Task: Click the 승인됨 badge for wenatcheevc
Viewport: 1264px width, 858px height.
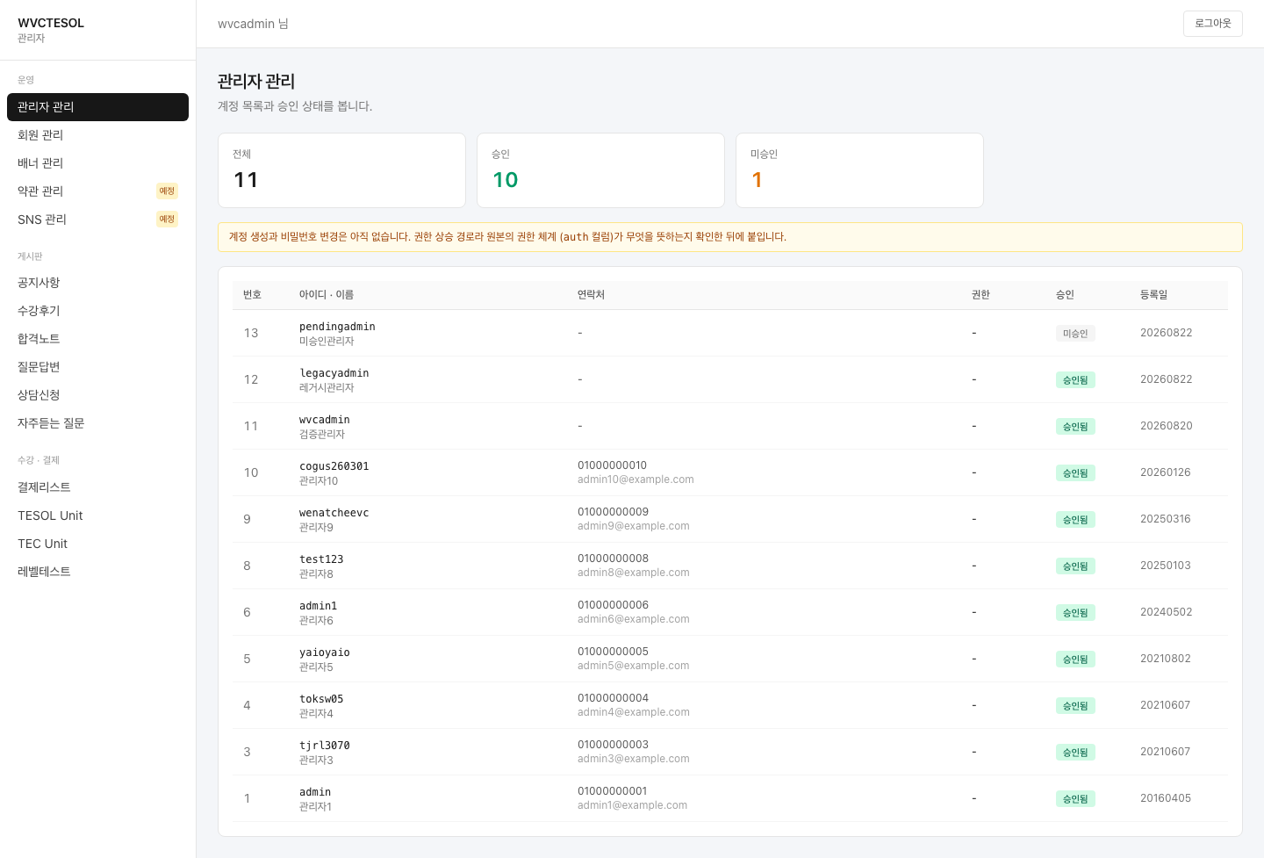Action: coord(1075,520)
